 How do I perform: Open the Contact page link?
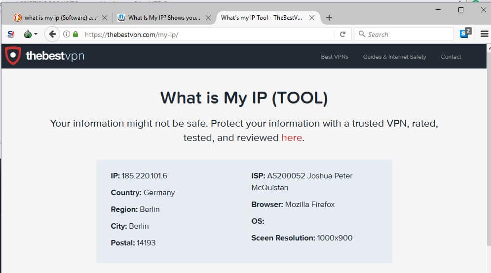[x=451, y=57]
